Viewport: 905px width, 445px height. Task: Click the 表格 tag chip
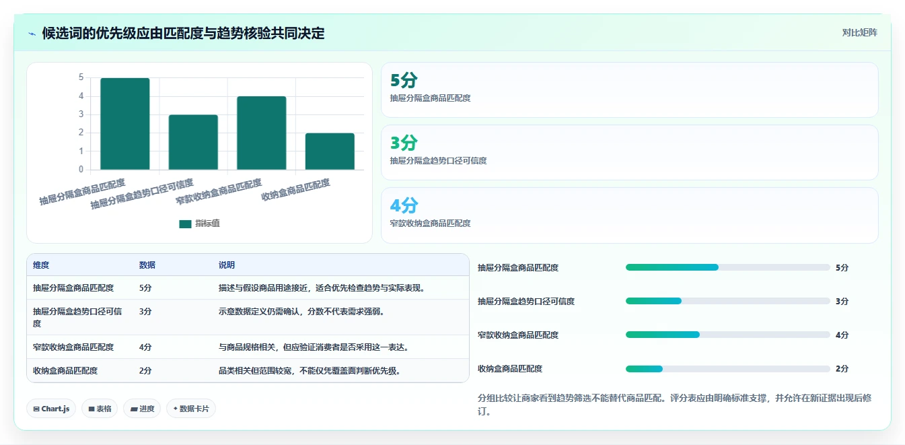pyautogui.click(x=100, y=409)
